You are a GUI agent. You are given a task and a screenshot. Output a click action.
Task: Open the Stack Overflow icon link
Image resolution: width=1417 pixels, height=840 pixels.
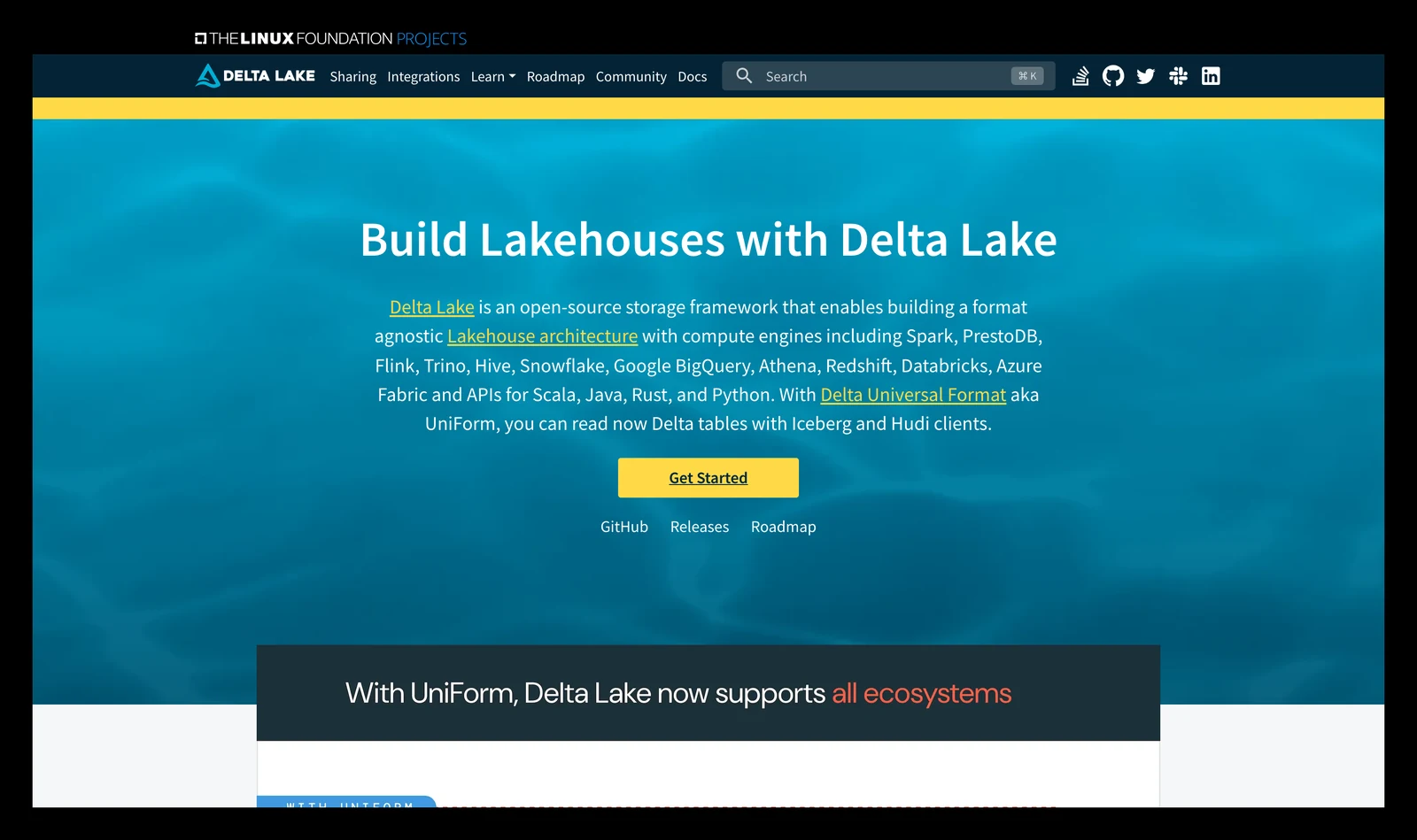1080,76
